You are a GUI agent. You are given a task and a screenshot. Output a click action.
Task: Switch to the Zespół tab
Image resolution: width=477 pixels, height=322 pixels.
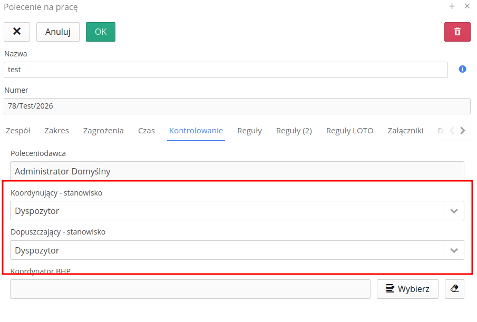click(x=18, y=131)
